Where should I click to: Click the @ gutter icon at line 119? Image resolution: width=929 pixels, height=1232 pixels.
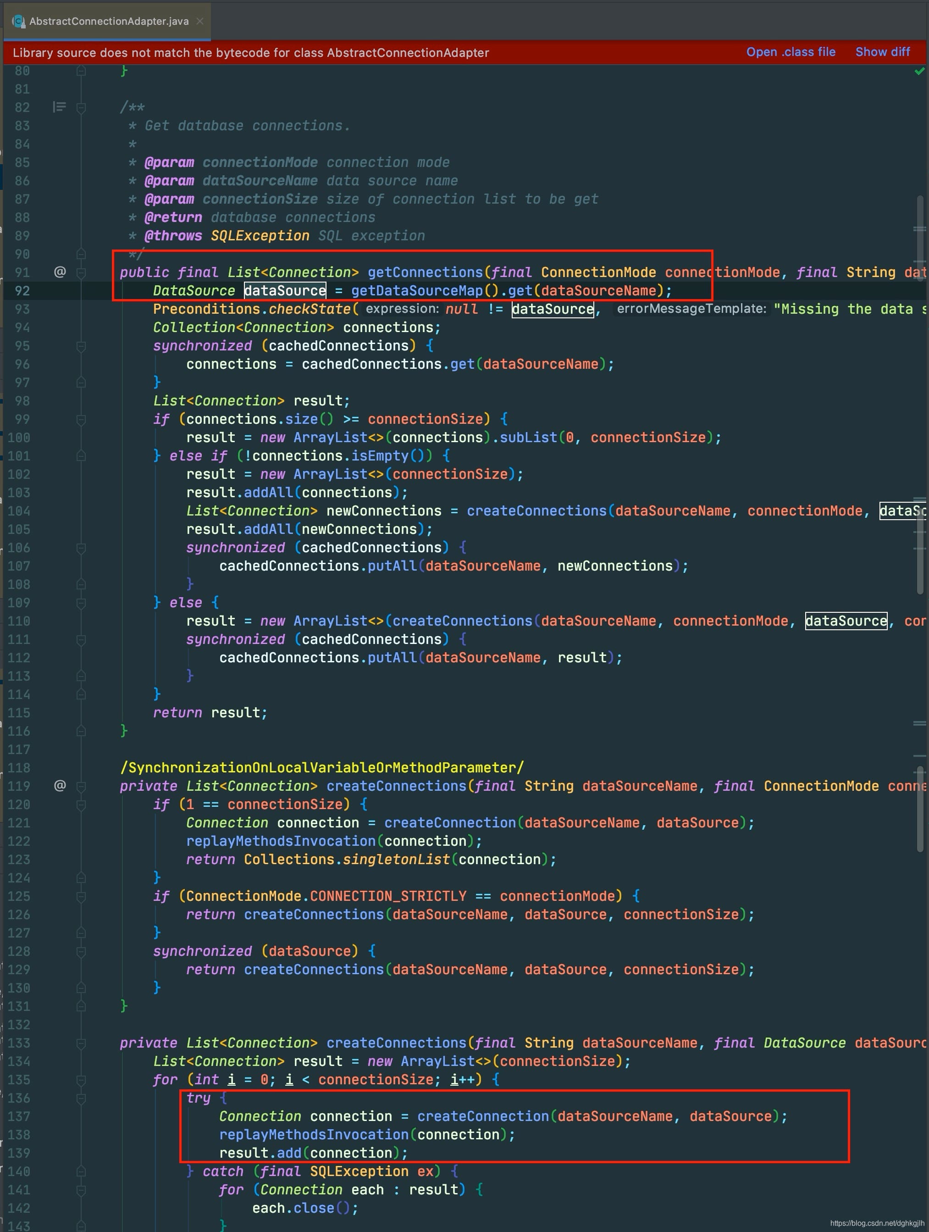pyautogui.click(x=60, y=785)
